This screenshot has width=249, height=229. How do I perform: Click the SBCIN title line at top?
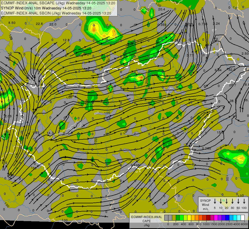[56, 13]
